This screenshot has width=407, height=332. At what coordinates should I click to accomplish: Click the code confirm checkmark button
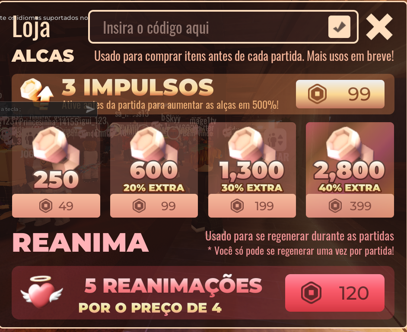point(339,27)
